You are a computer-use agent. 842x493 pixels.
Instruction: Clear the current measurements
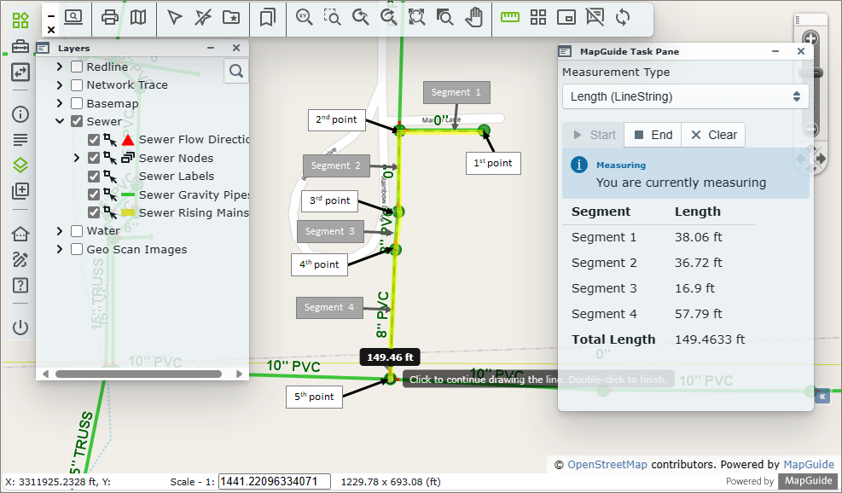tap(713, 135)
